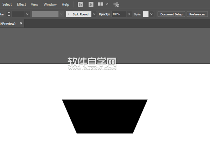Close the Preview document tab
Screen dimensions: 210x166
[x=21, y=23]
